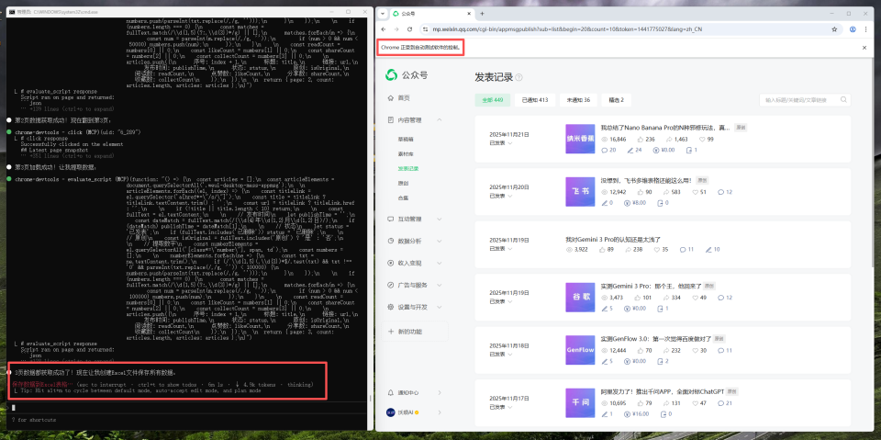Open 原创 in sidebar
The width and height of the screenshot is (881, 440).
point(402,182)
